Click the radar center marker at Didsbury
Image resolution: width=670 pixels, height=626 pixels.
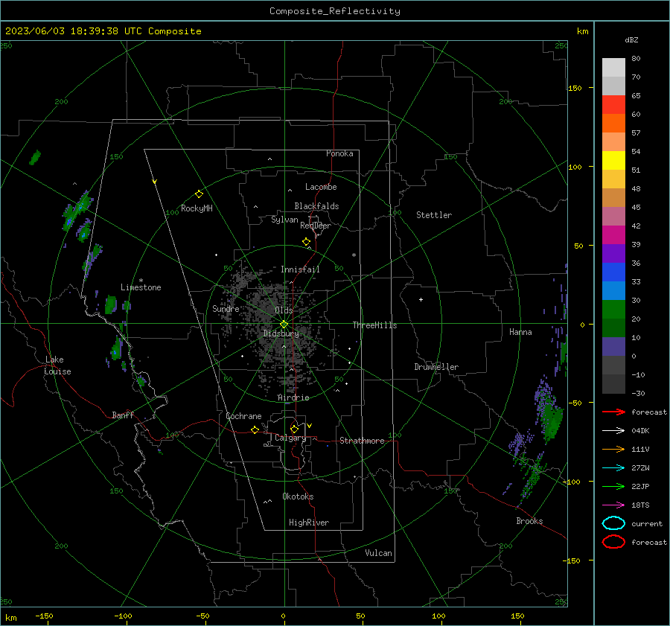[284, 325]
